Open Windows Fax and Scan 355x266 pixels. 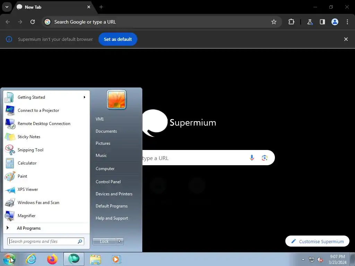click(46, 202)
